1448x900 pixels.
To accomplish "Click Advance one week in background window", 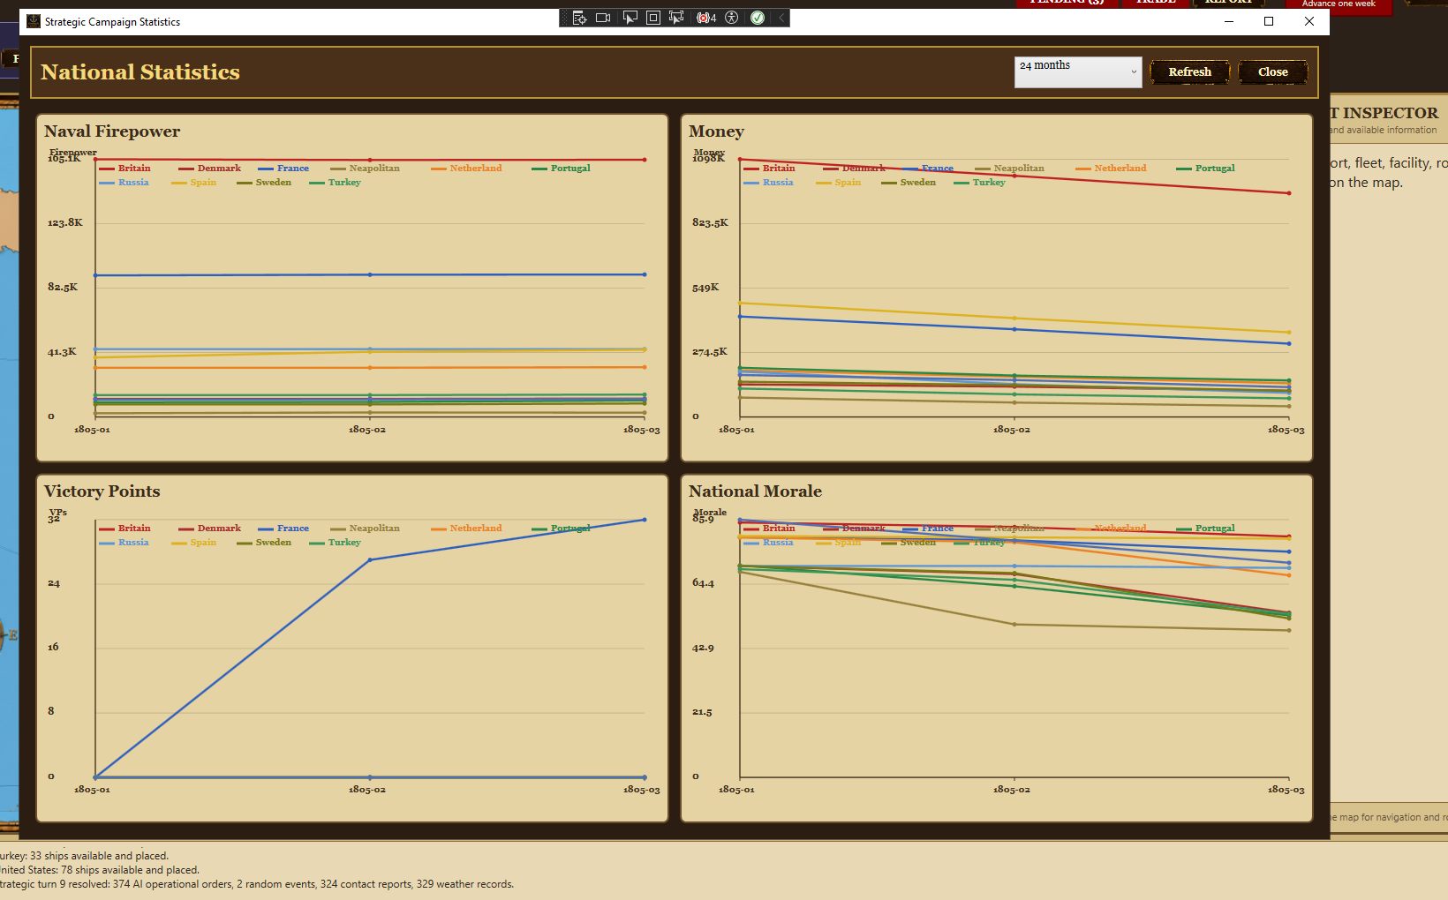I will [1339, 4].
